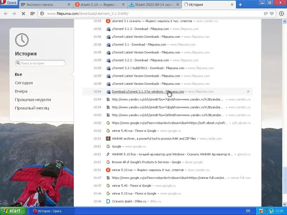Viewport: 287px width, 215px height.
Task: Open WinRAR archiver rarlab.com history entry
Action: click(154, 139)
